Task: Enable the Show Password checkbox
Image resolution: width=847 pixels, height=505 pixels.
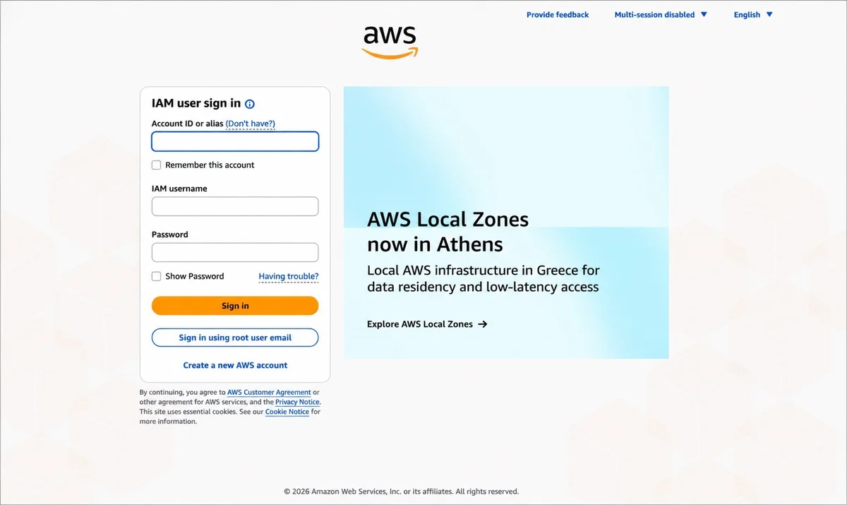Action: (x=157, y=276)
